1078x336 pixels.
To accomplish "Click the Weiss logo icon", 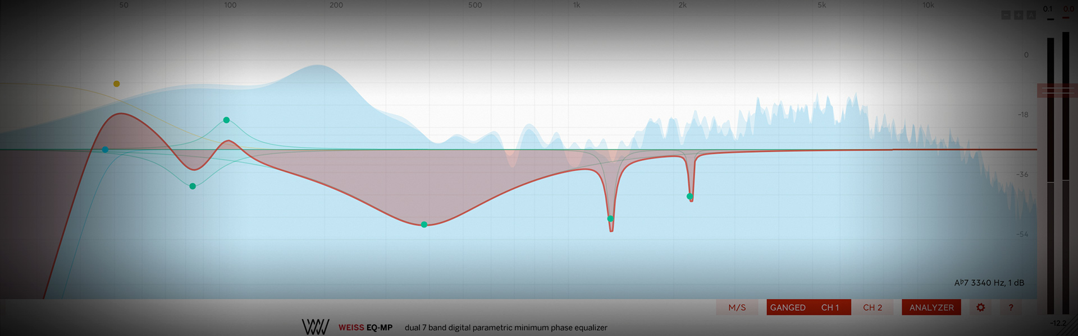I will click(315, 327).
